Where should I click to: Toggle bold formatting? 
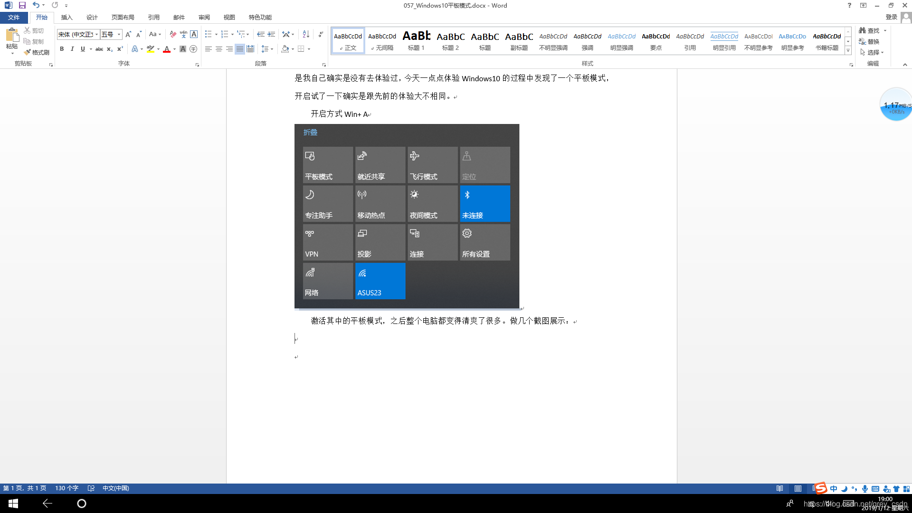coord(62,49)
